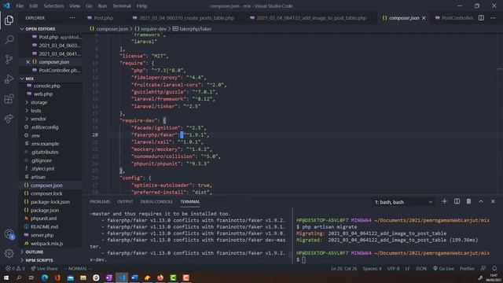Open the terminal selector dropdown bash
The width and height of the screenshot is (503, 283).
pyautogui.click(x=403, y=202)
